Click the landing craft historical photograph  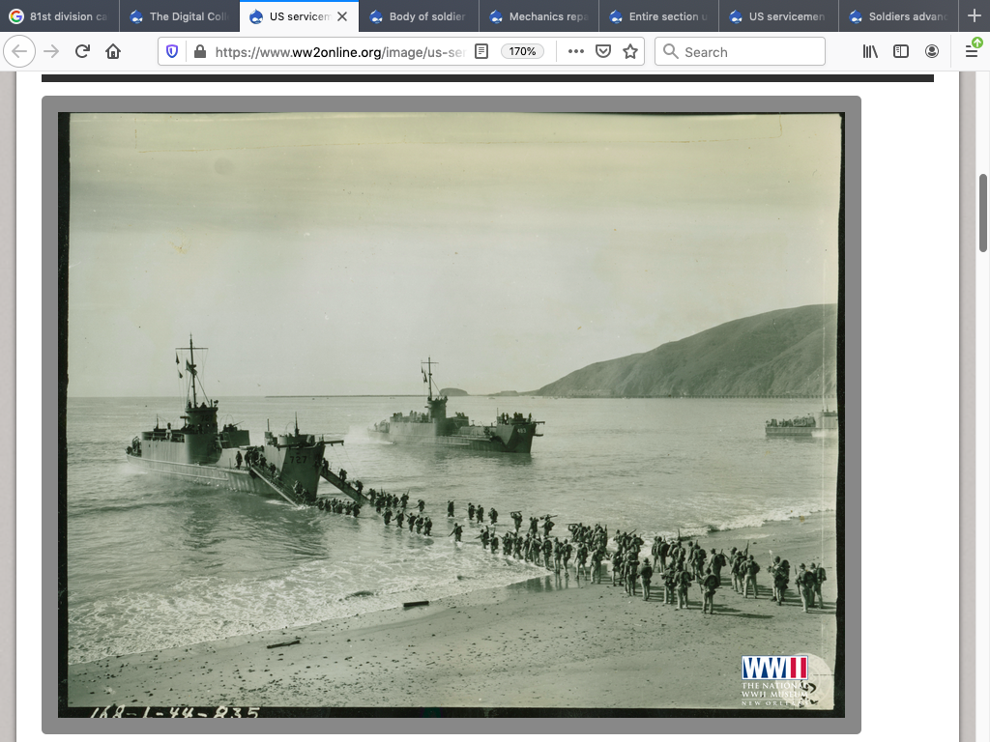(451, 414)
